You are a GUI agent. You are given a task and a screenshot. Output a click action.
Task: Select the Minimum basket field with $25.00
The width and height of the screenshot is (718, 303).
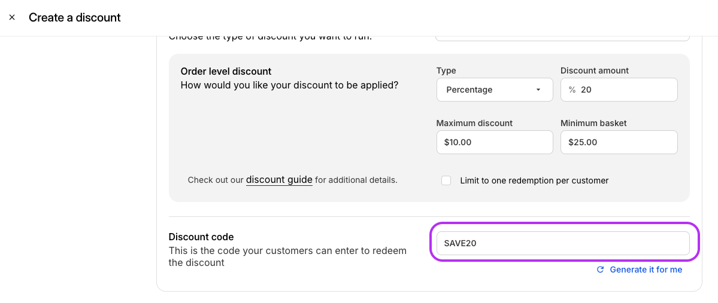tap(619, 142)
